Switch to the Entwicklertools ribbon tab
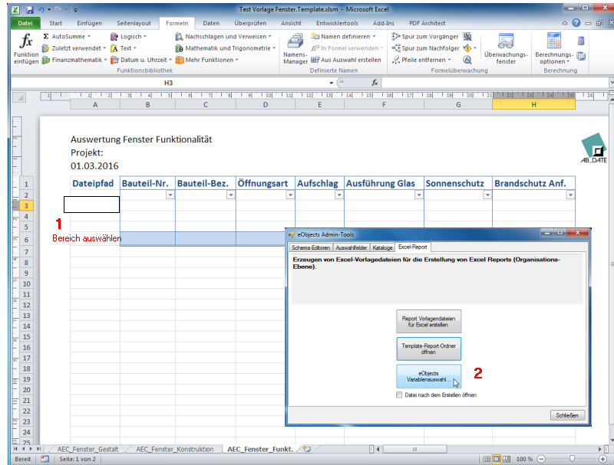Image resolution: width=614 pixels, height=465 pixels. [x=337, y=23]
